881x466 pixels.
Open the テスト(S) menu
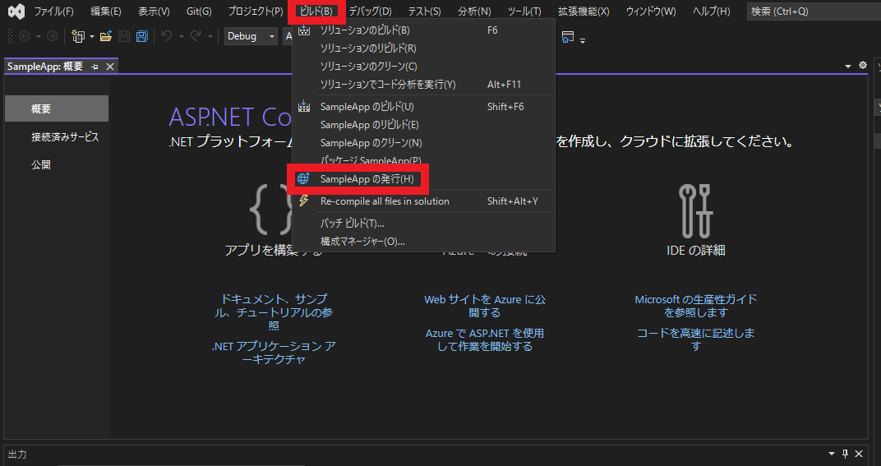pyautogui.click(x=425, y=12)
